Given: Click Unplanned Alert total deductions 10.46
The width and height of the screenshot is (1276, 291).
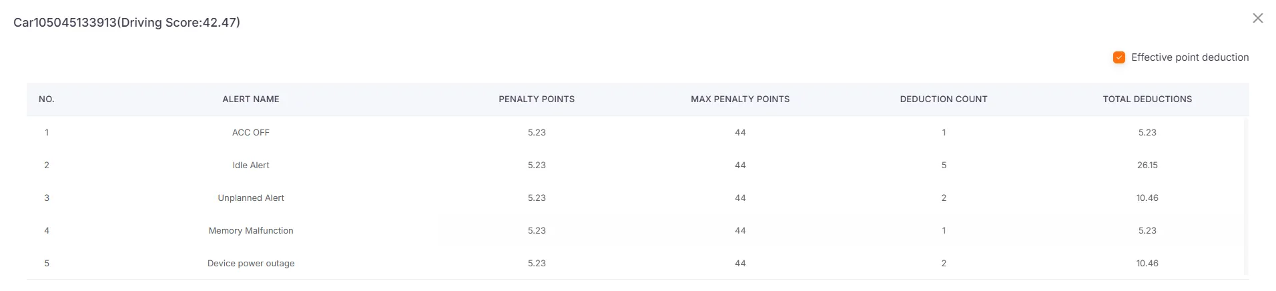Looking at the screenshot, I should pos(1147,198).
